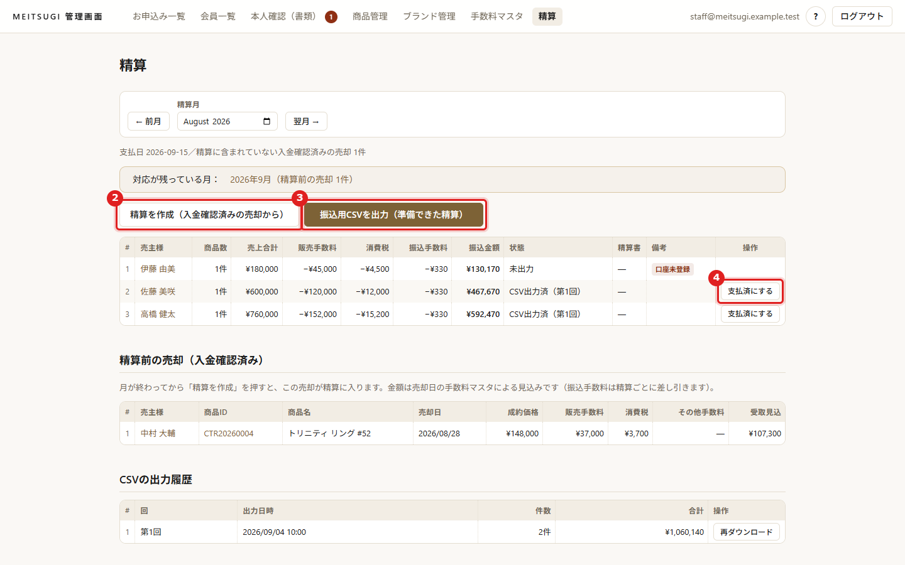905x565 pixels.
Task: Open the calendar picker in the 精算月 field
Action: click(266, 121)
